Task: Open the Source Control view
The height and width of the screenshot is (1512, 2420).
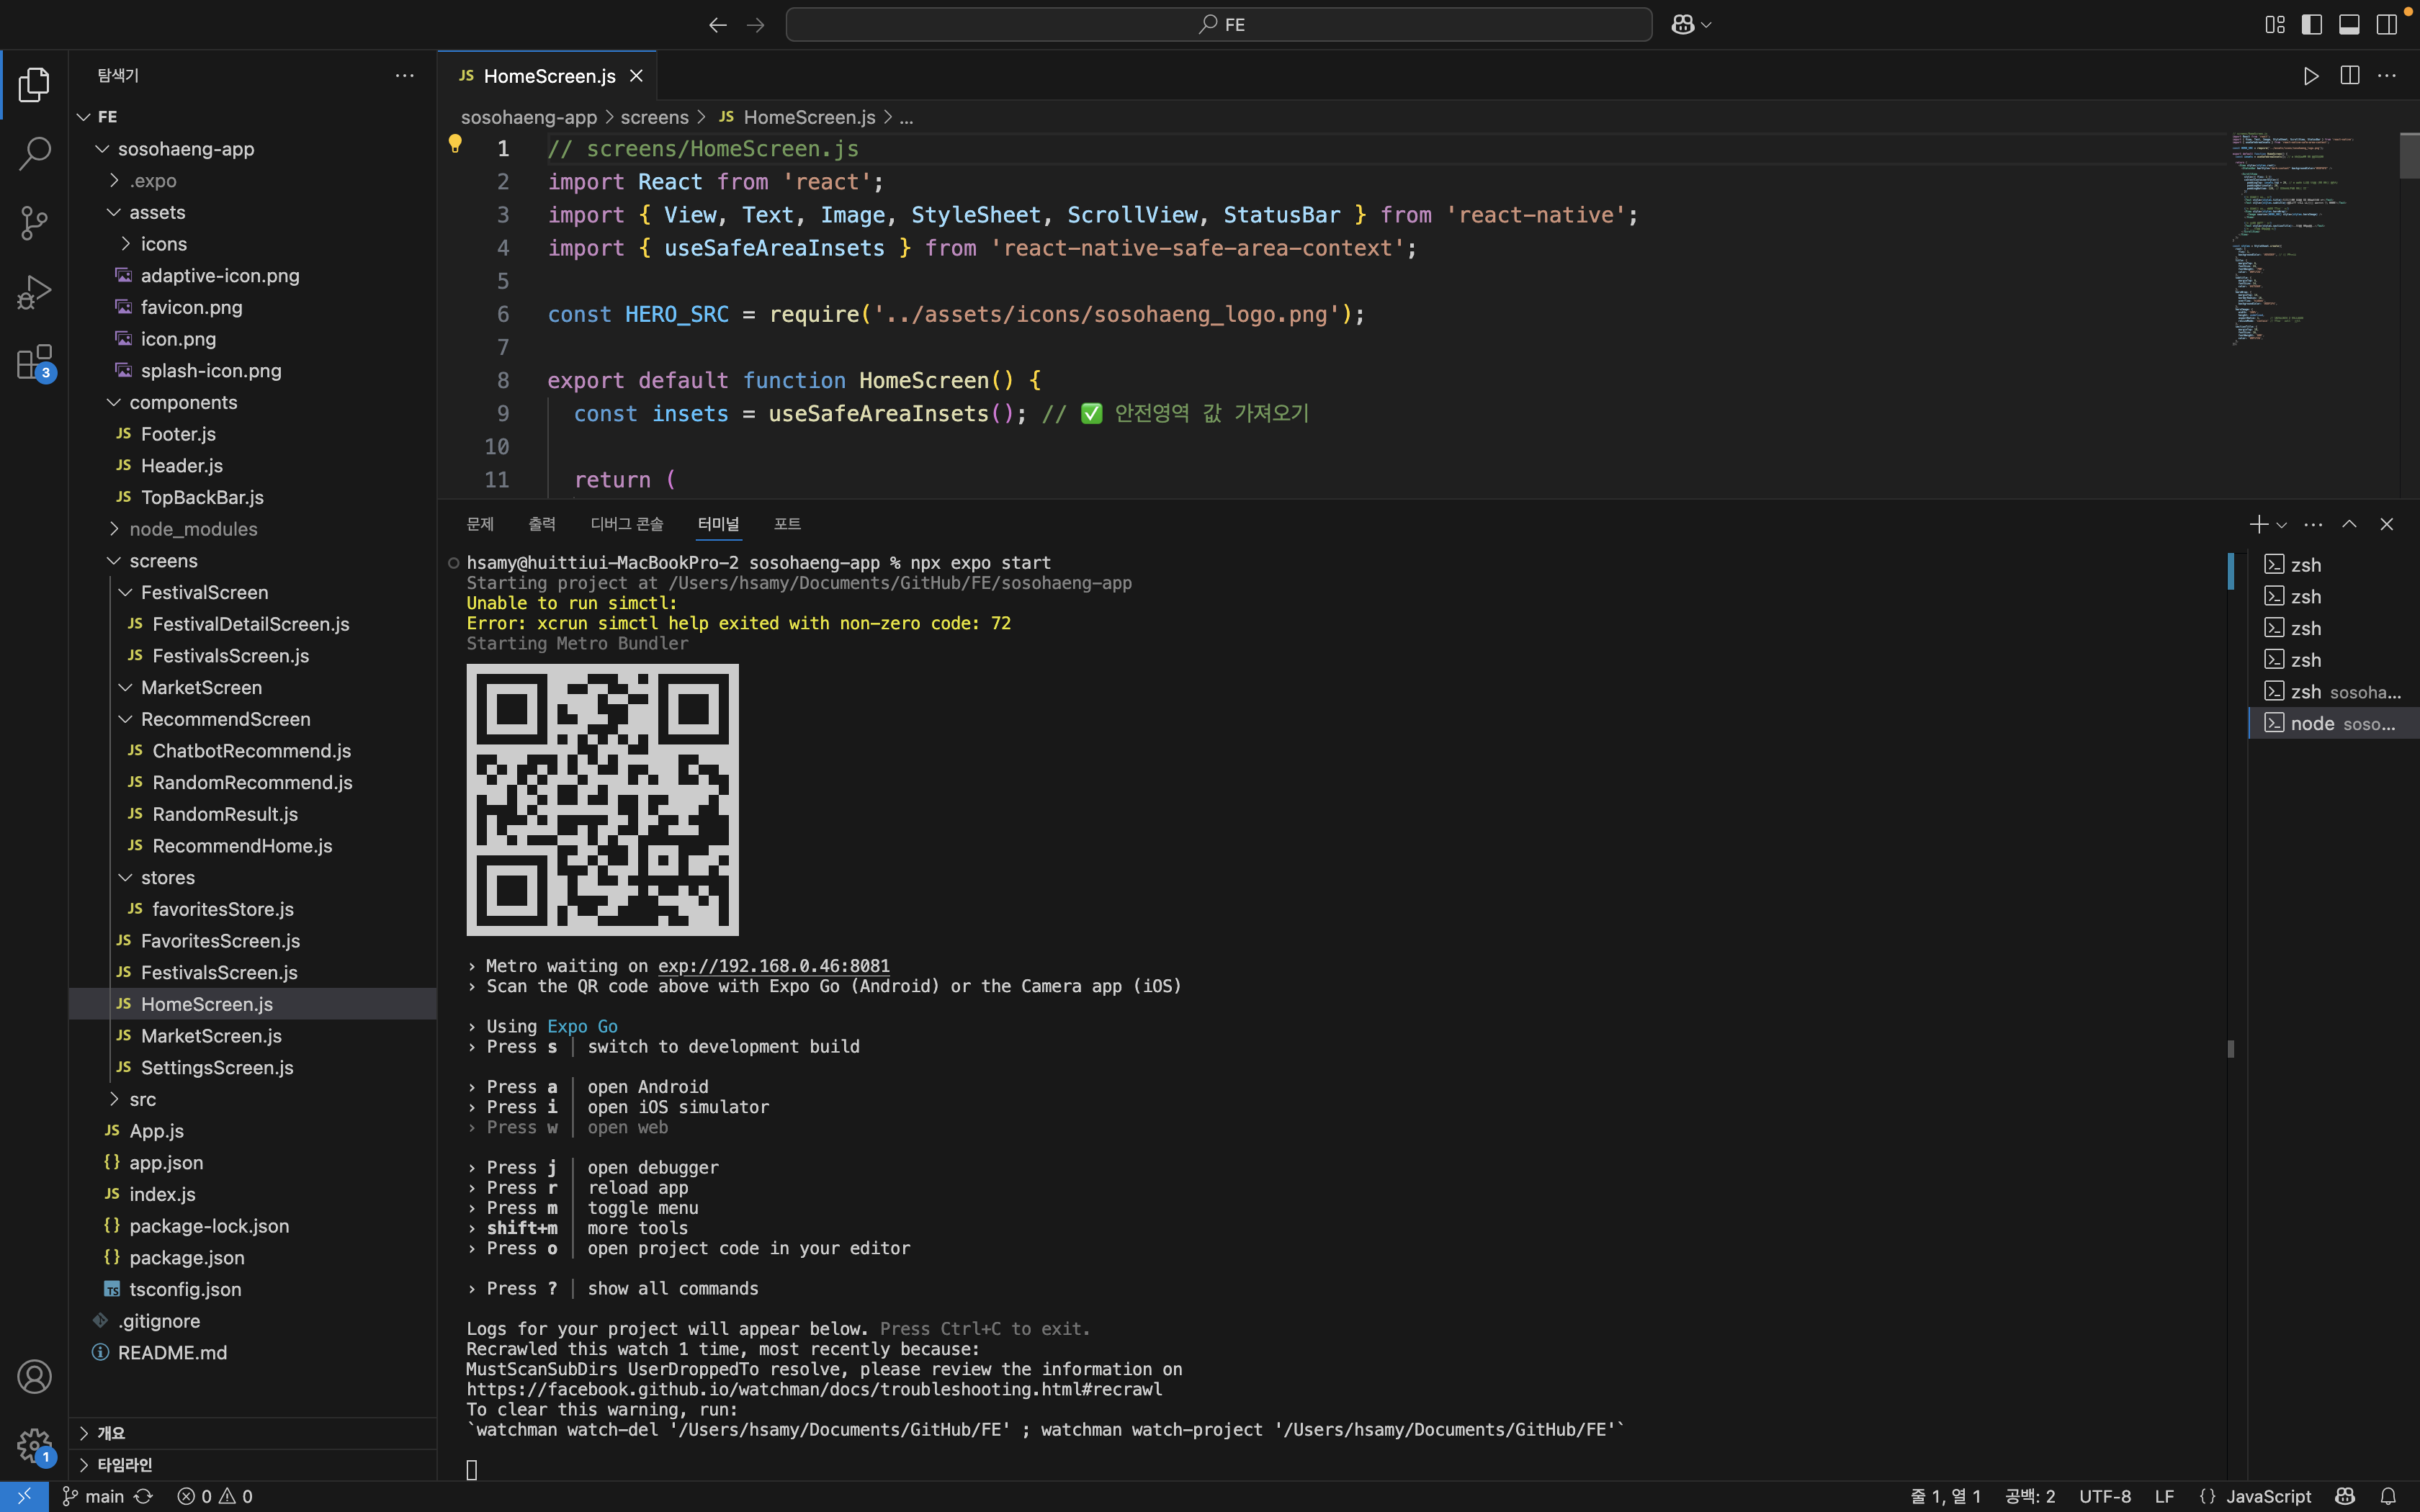Action: point(34,223)
